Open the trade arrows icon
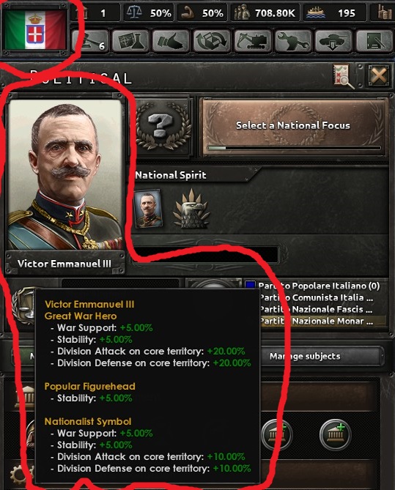 tap(212, 41)
